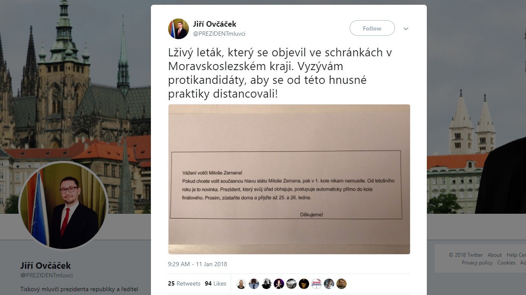Screen dimensions: 526x295
Task: Open the @PREZIDENTmluvci handle in the tweet header
Action: click(219, 34)
